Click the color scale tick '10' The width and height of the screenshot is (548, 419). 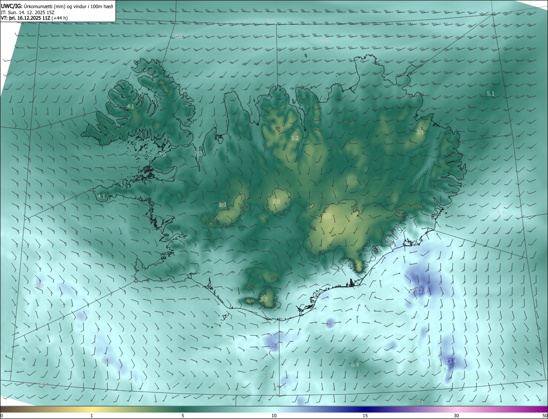274,416
